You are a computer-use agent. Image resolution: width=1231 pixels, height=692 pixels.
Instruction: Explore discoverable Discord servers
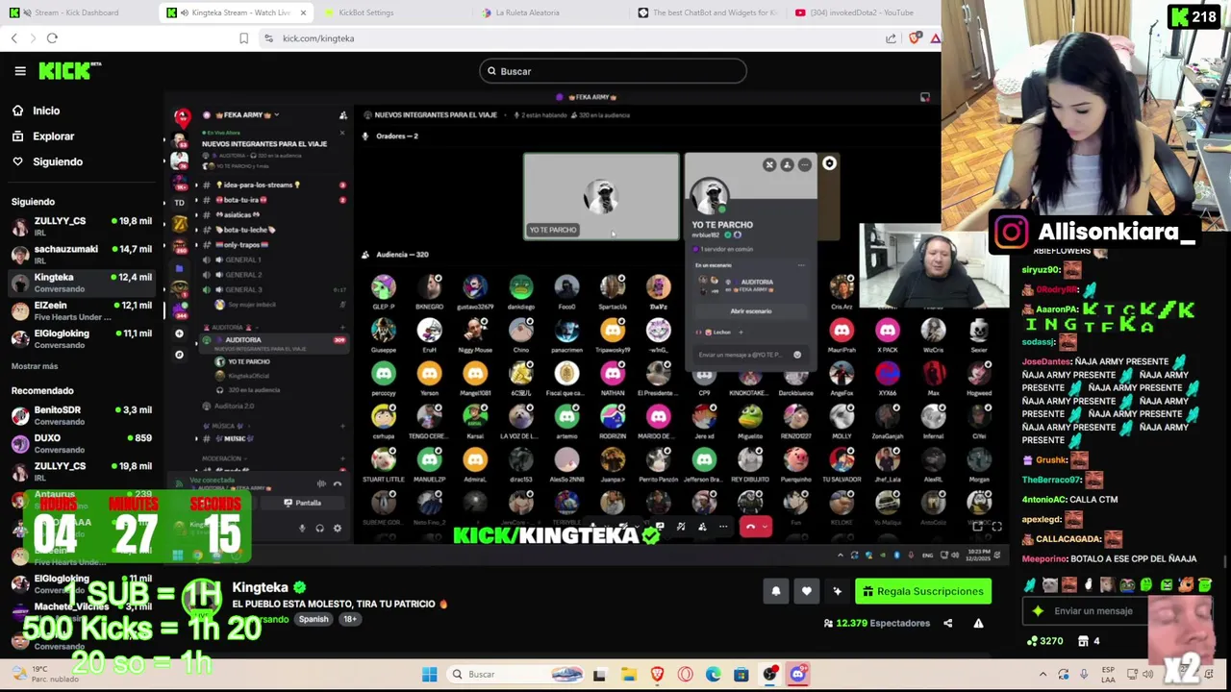click(179, 355)
